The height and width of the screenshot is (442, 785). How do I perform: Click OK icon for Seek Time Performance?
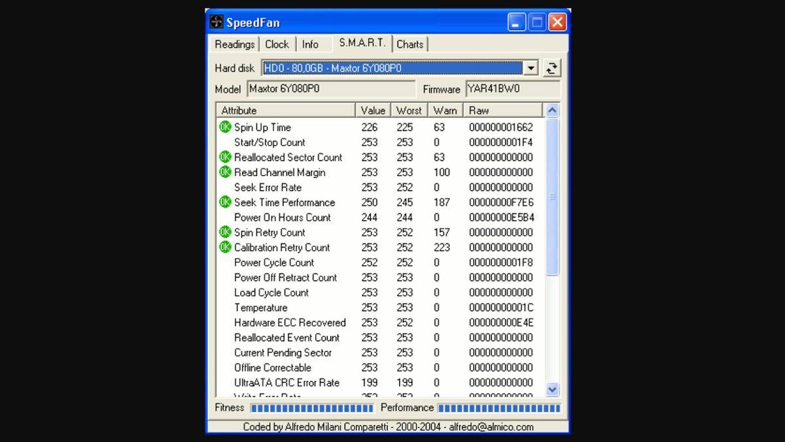pos(225,202)
